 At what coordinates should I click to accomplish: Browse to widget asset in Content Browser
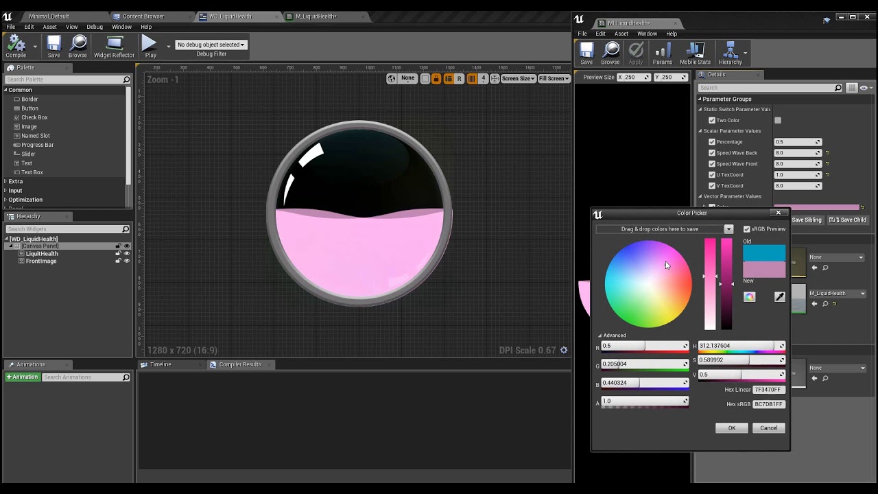point(78,47)
